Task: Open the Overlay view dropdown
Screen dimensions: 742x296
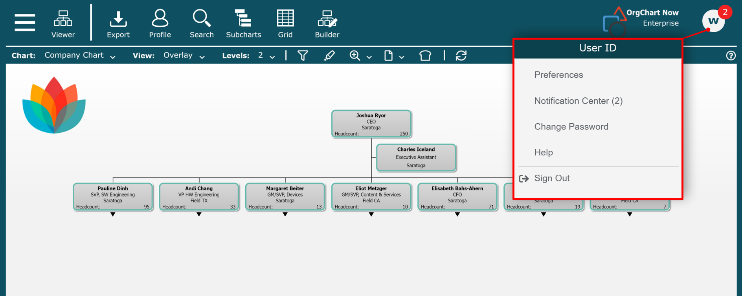Action: (x=184, y=56)
